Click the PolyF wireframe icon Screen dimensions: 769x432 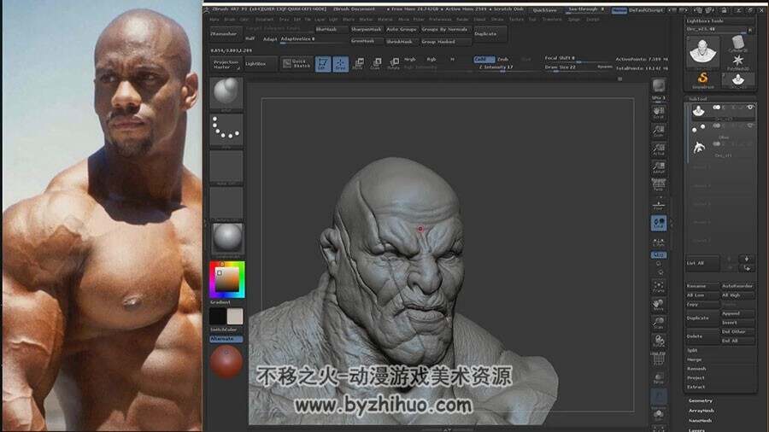click(x=658, y=360)
